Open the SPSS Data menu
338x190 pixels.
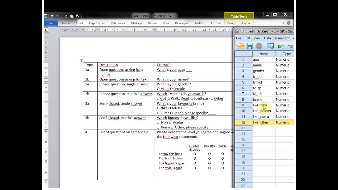pyautogui.click(x=267, y=38)
